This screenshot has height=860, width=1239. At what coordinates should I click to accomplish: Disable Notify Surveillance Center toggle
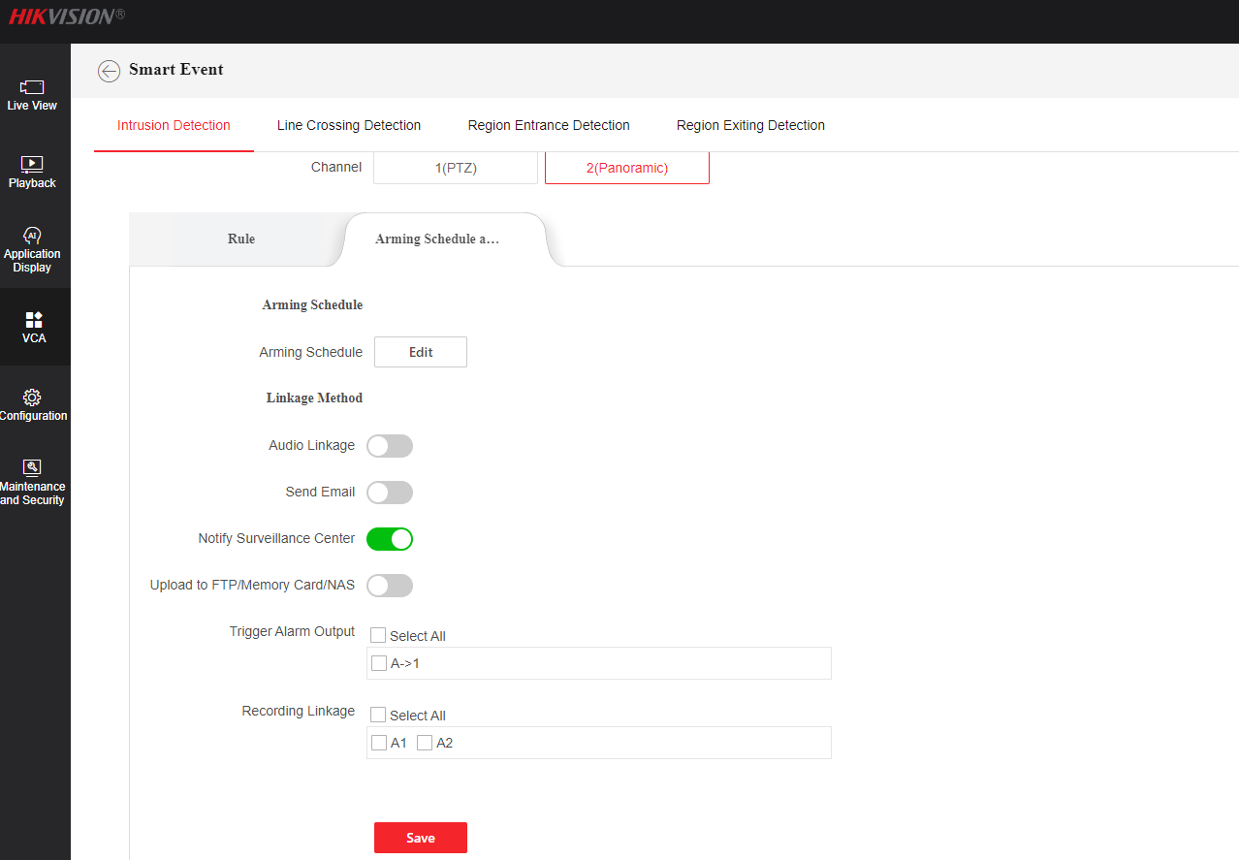coord(390,539)
